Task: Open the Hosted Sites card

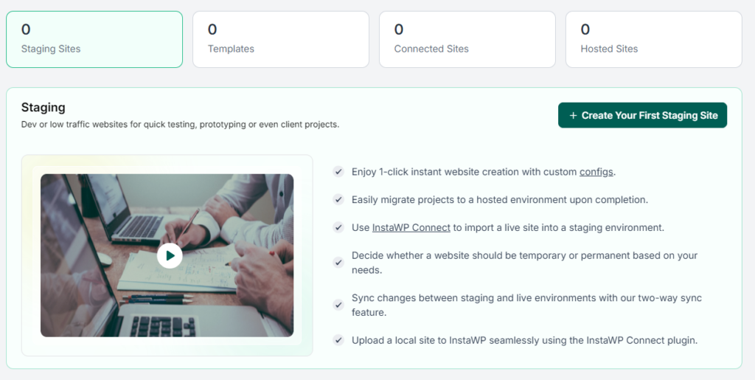Action: click(x=653, y=40)
